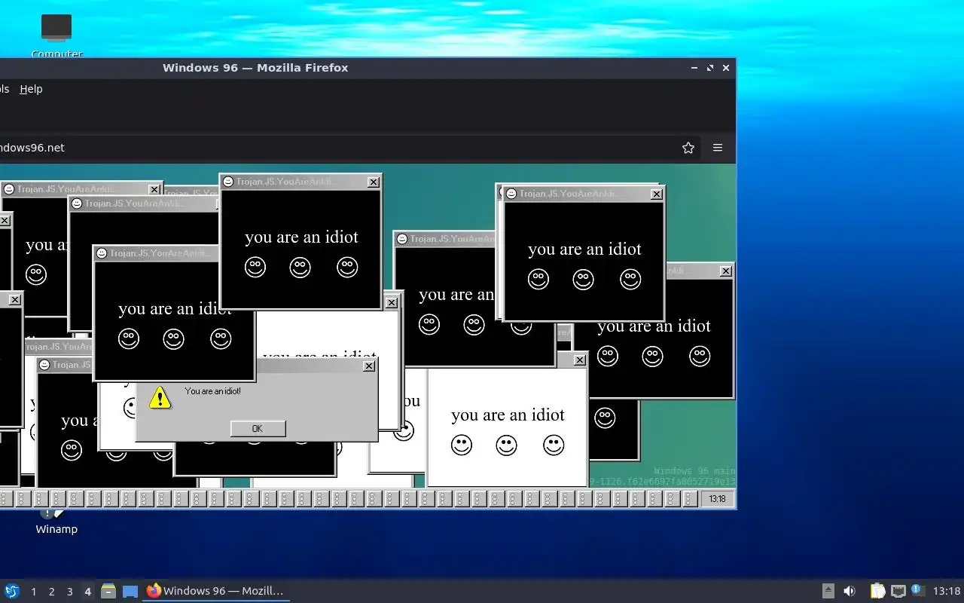Click the middle smiley in the top-center black popup

300,267
